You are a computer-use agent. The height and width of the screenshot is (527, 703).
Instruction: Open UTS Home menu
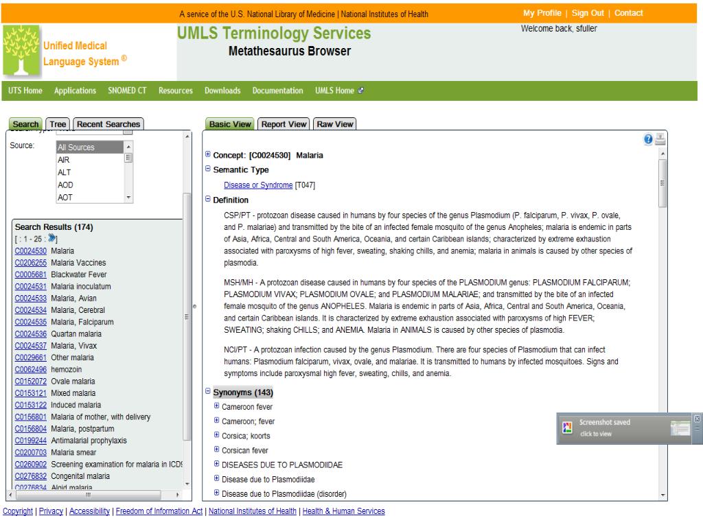[x=25, y=91]
